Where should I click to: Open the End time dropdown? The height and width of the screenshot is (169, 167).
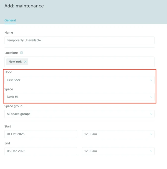pos(115,151)
